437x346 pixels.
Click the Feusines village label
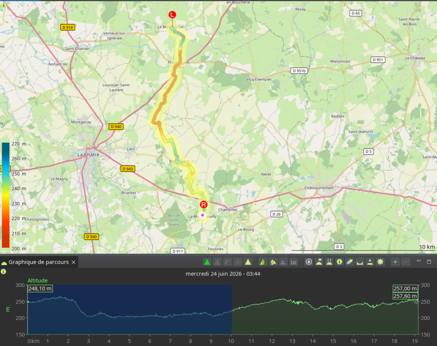[216, 249]
